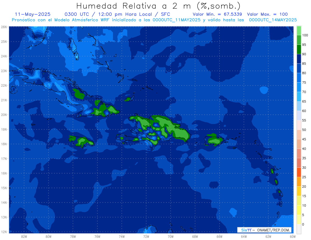This screenshot has width=311, height=240.
Task: Click the '72W' longitude axis label
Action: coord(146,236)
